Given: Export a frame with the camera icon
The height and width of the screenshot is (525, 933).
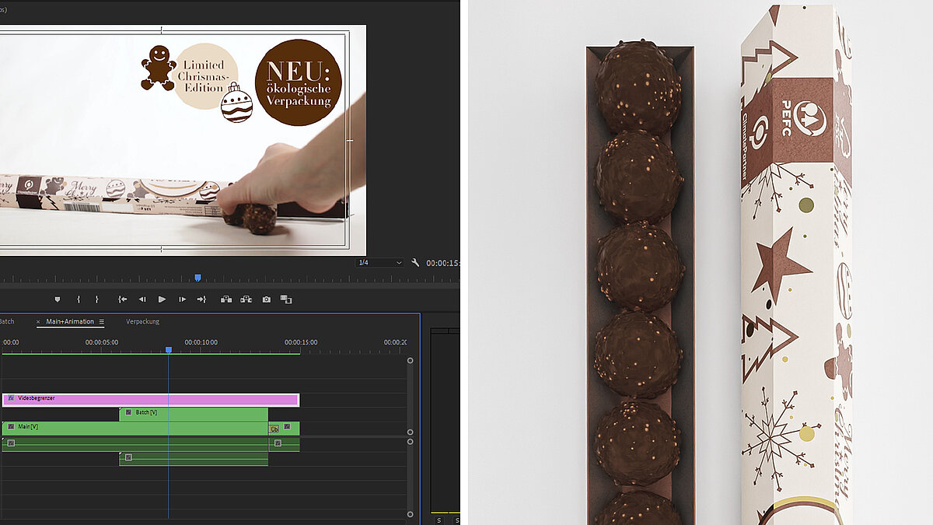Looking at the screenshot, I should [x=267, y=299].
